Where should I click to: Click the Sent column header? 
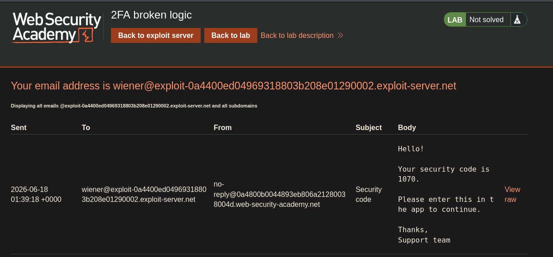19,128
